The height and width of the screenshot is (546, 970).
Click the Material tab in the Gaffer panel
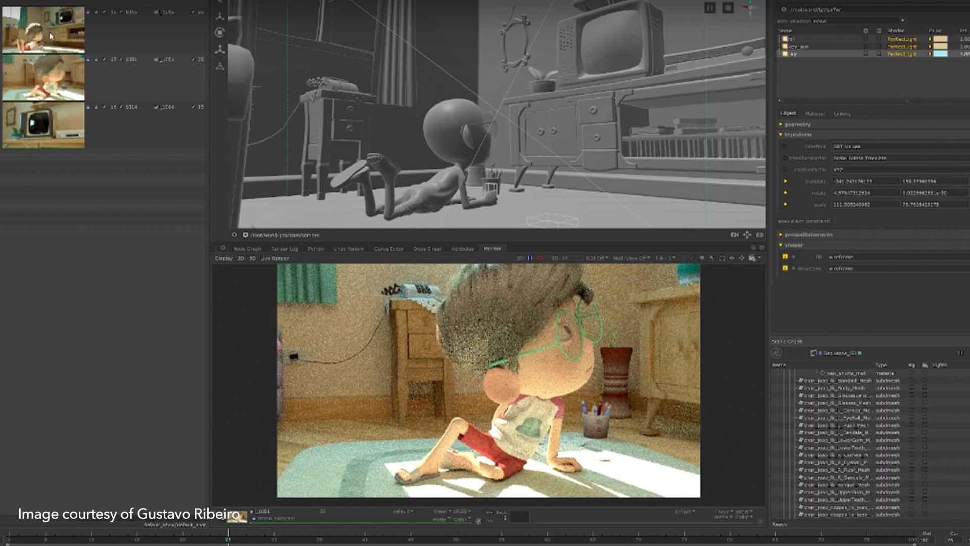814,114
